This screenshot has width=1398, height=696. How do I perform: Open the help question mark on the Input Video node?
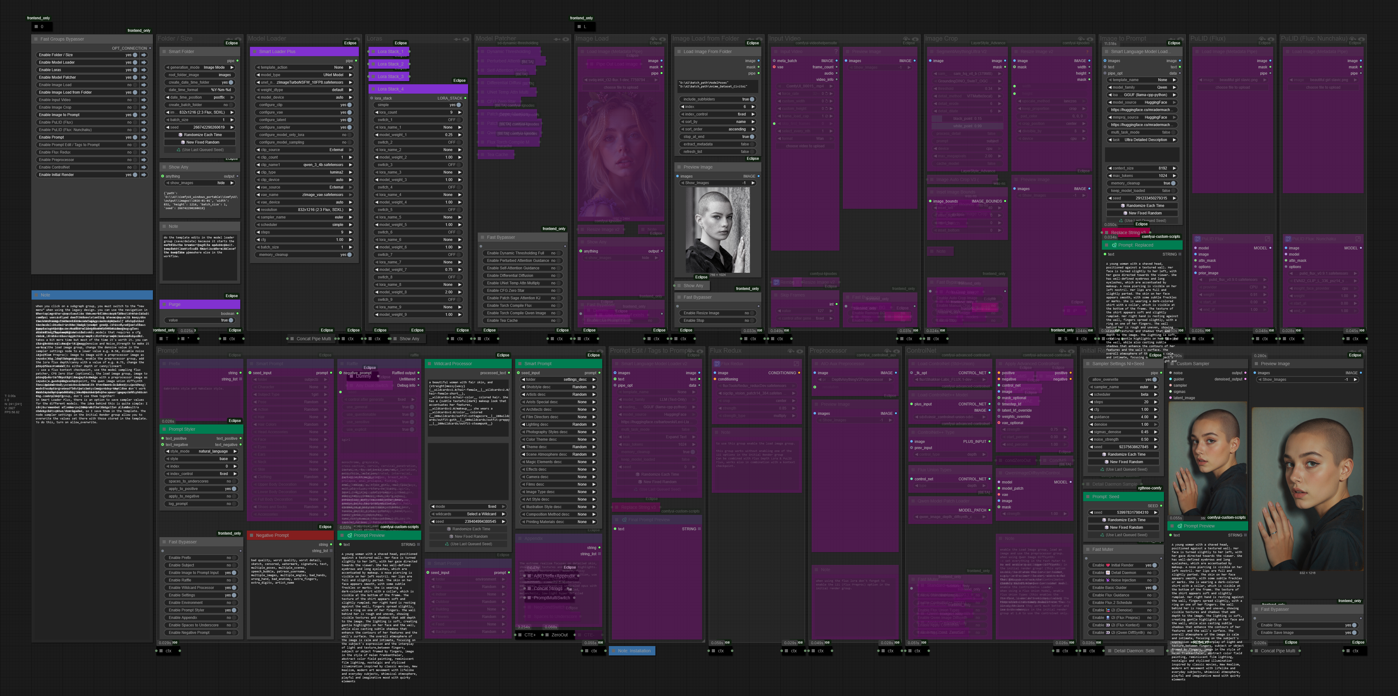point(836,51)
